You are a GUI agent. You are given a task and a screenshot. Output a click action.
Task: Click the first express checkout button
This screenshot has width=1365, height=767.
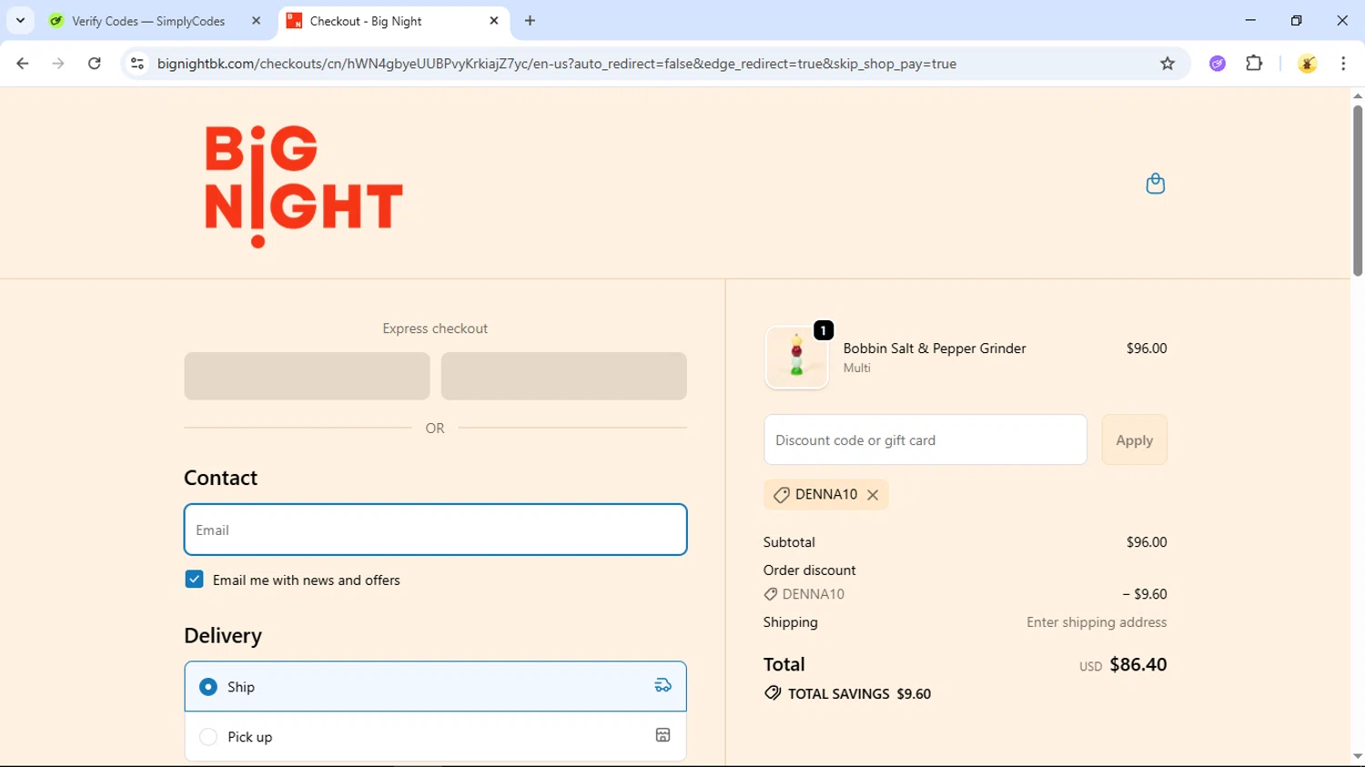pos(307,377)
